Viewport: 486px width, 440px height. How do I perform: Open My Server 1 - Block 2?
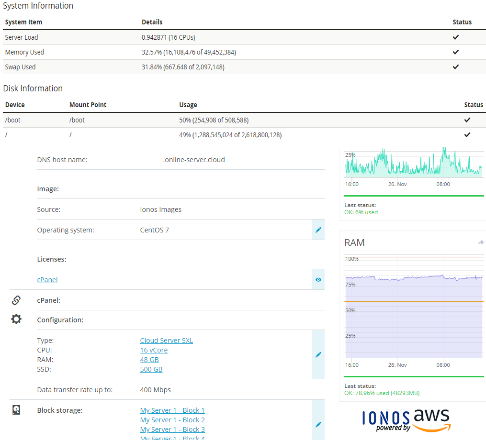tap(172, 420)
